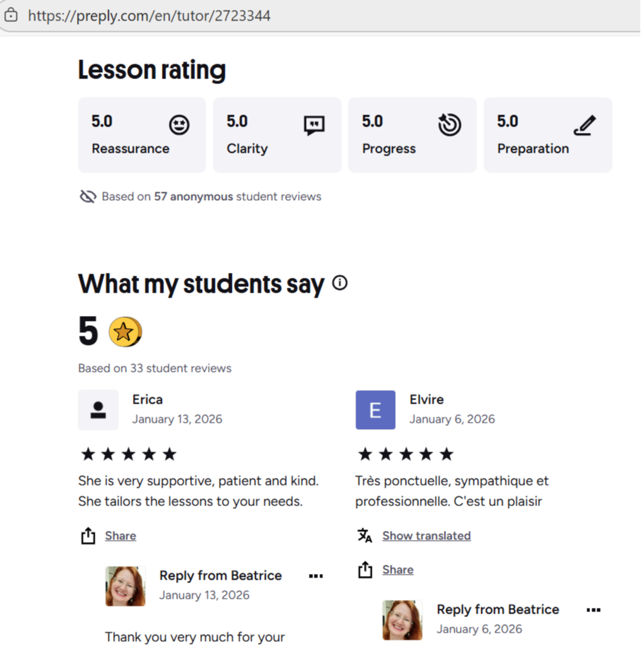Click Erica's five-star rating row
The image size is (641, 651).
(x=129, y=454)
